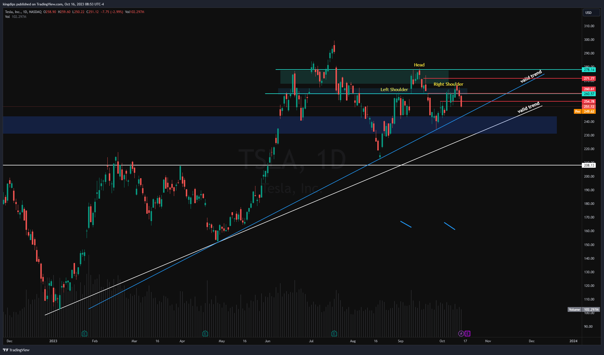Click the 278.14 cyan price label
Screen dimensions: 604x355
coord(589,70)
